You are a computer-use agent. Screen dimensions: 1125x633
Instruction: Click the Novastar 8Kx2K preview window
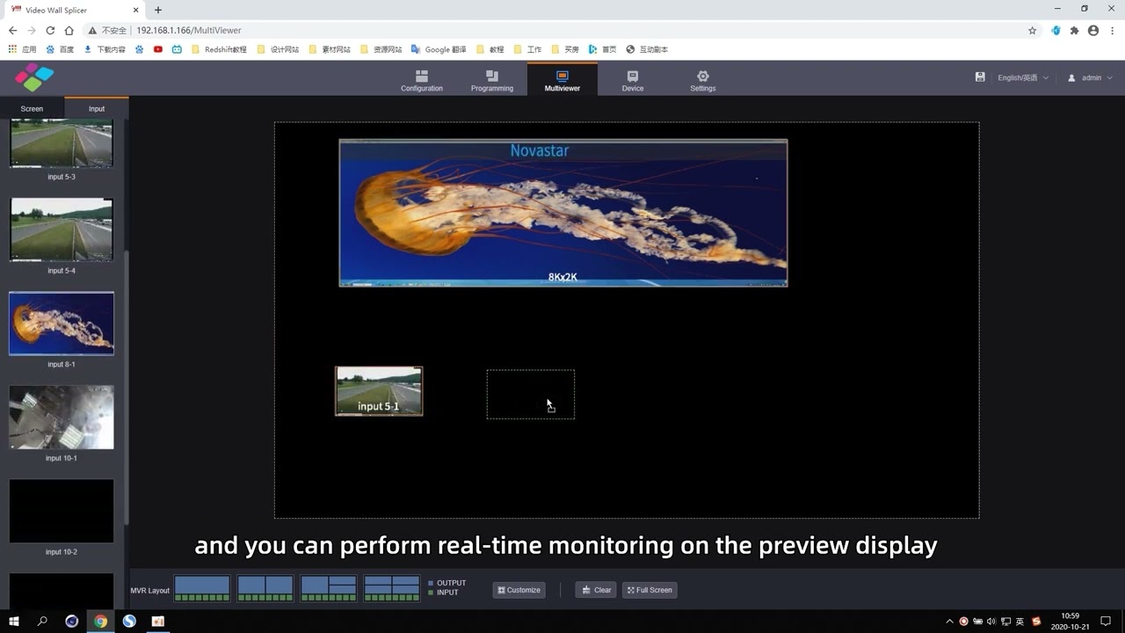click(x=563, y=213)
